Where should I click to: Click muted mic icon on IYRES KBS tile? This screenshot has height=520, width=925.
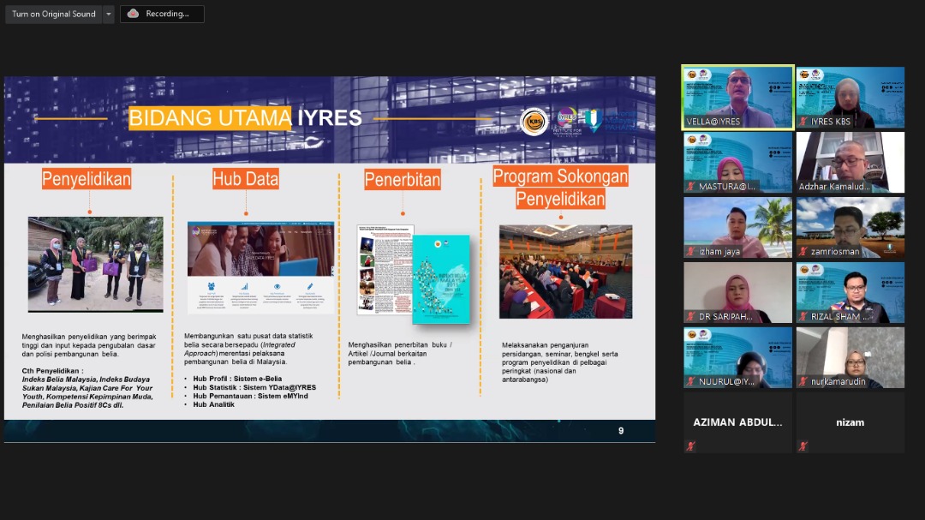[803, 122]
